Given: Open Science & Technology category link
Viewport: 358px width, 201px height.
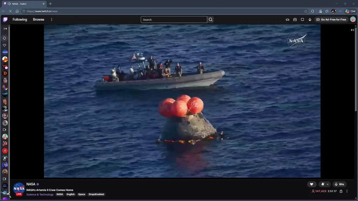Looking at the screenshot, I should (40, 195).
